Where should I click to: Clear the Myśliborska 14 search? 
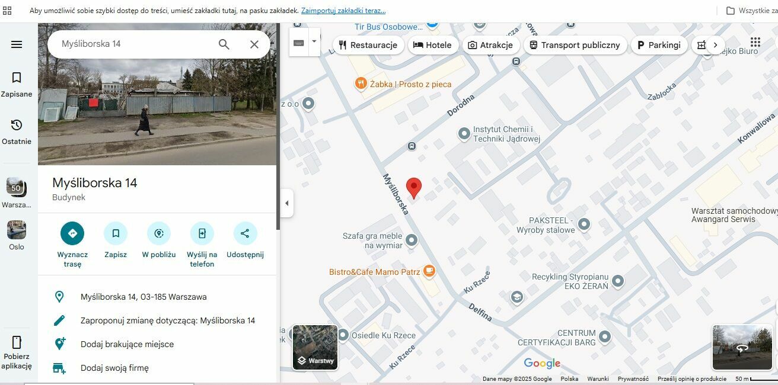(x=254, y=44)
